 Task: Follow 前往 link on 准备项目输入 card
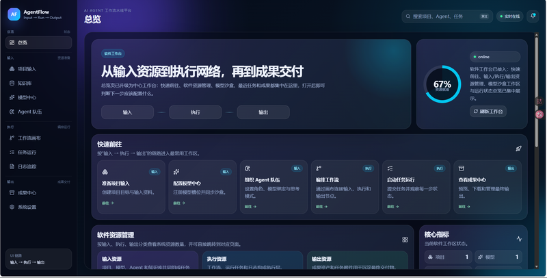(108, 203)
